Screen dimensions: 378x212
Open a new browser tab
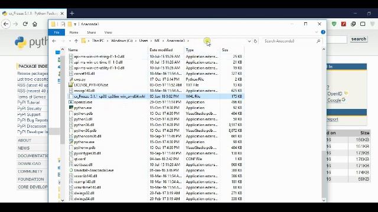(72, 14)
